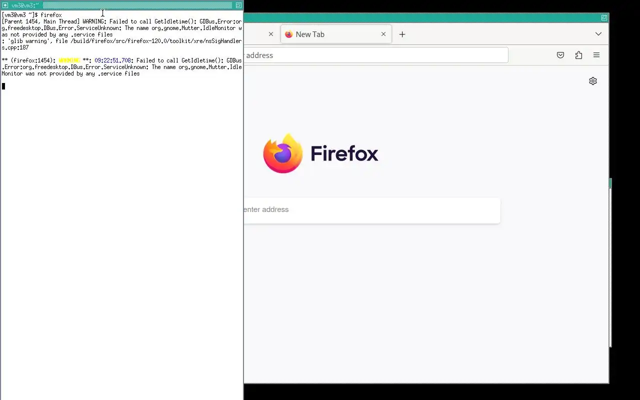640x400 pixels.
Task: Click the terminal window menu icon
Action: (x=5, y=5)
